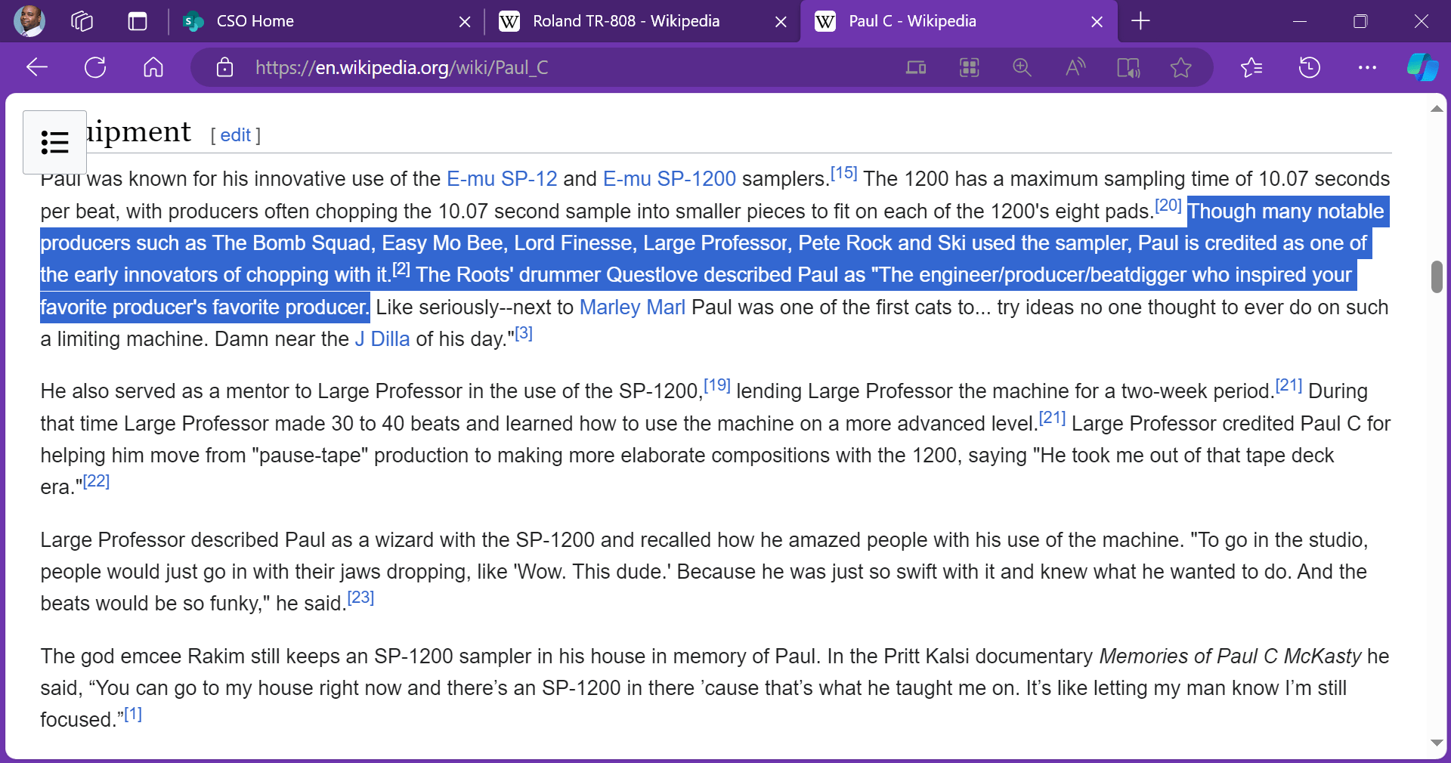Viewport: 1451px width, 763px height.
Task: Jump to citation [1]
Action: 133,714
